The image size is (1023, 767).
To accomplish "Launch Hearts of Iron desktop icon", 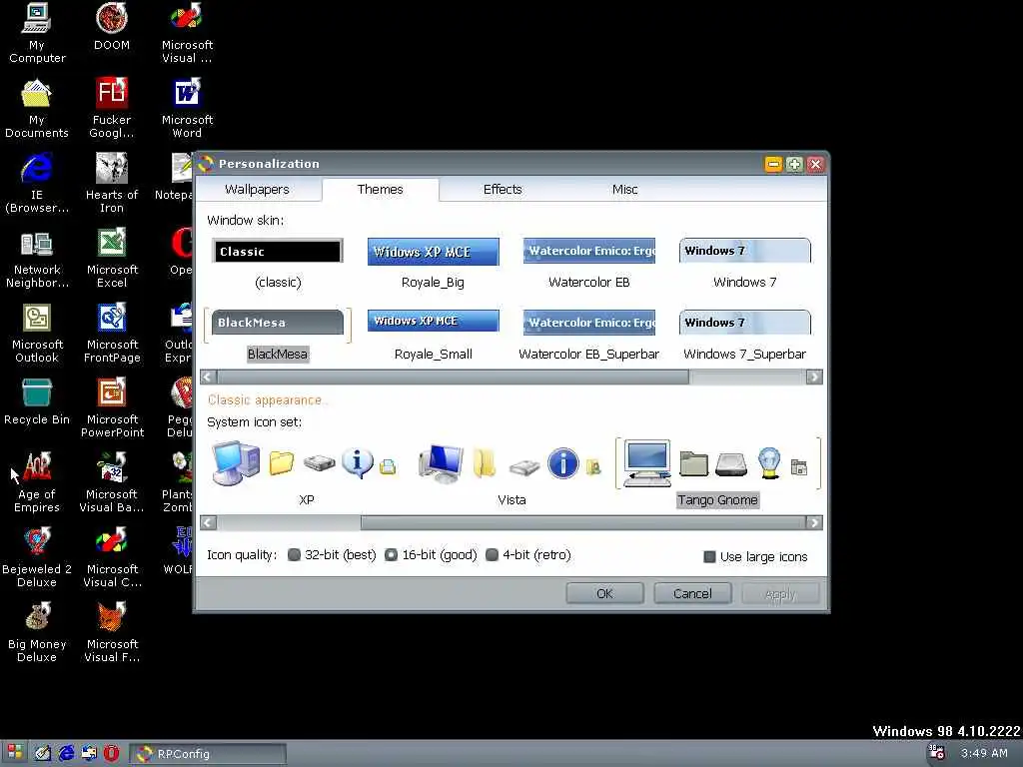I will pyautogui.click(x=112, y=183).
